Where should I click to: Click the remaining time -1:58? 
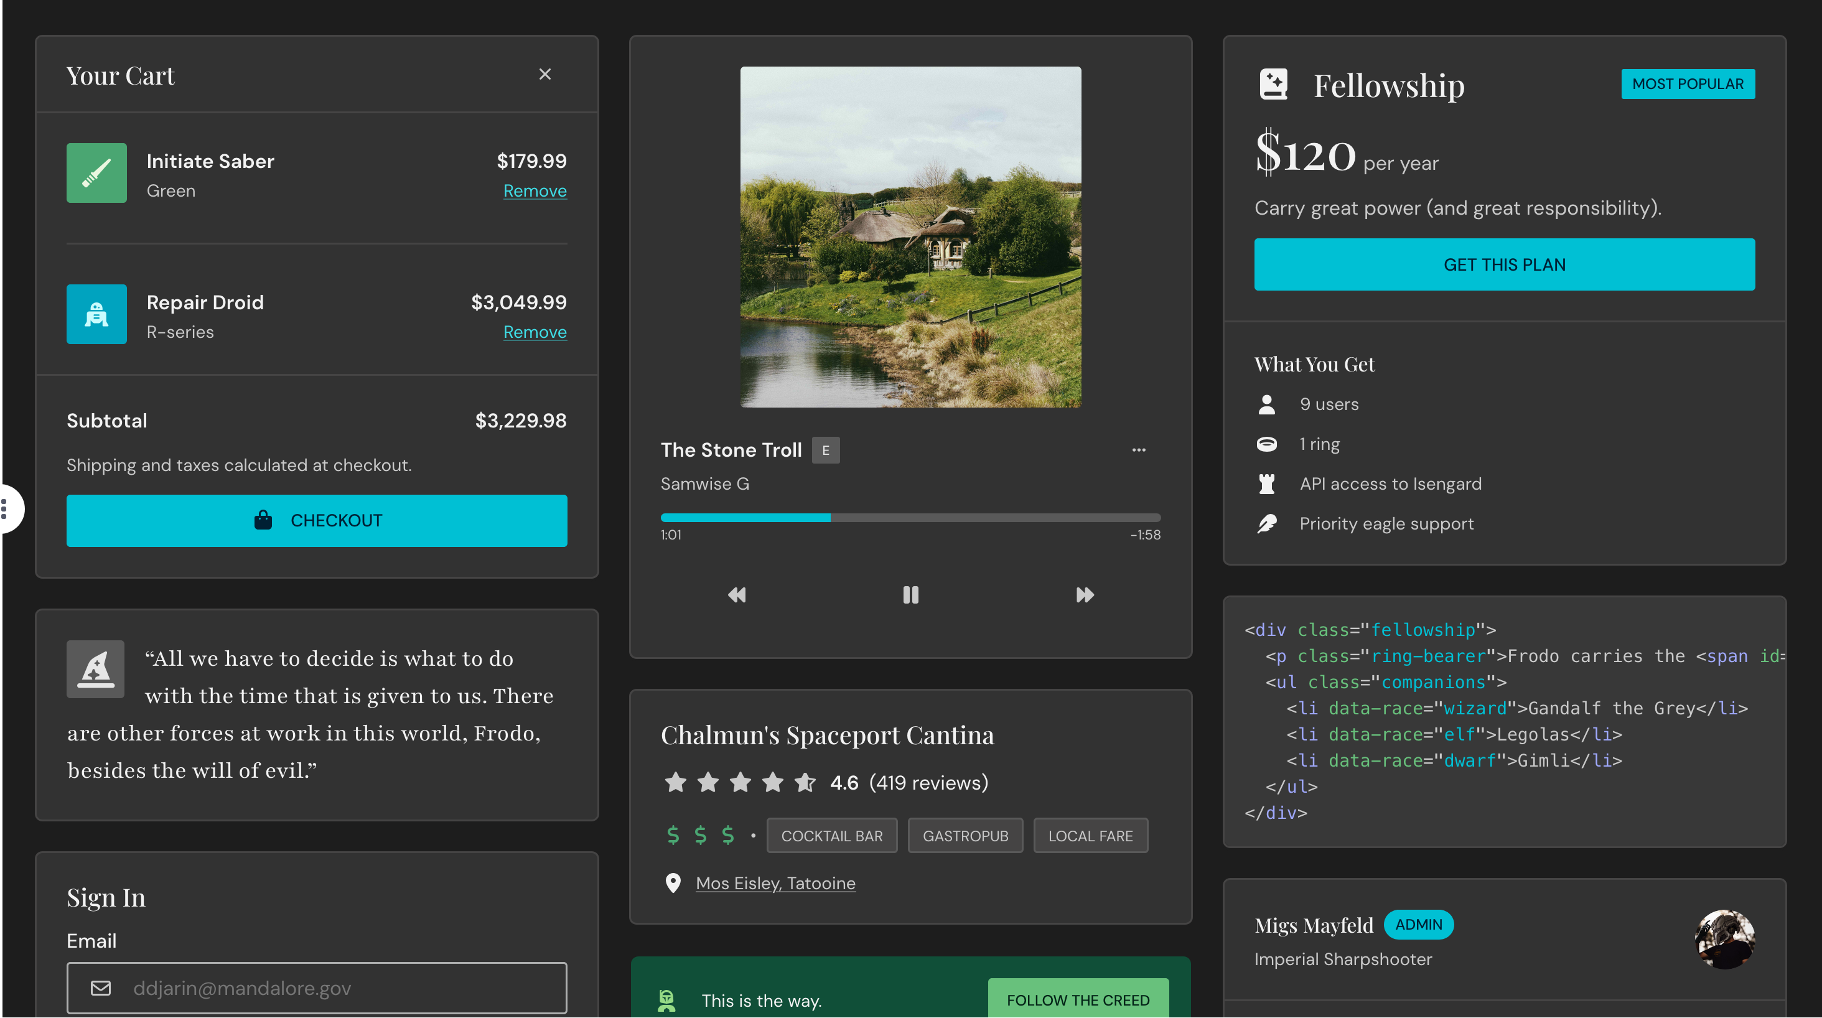1145,535
